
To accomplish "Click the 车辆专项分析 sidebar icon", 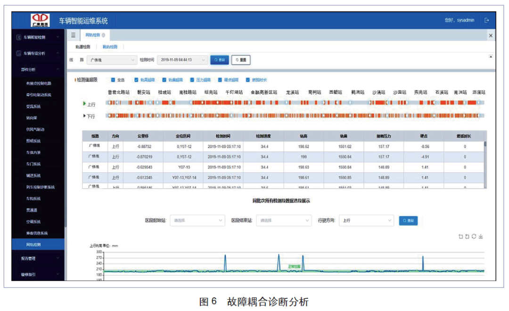I will tap(19, 53).
